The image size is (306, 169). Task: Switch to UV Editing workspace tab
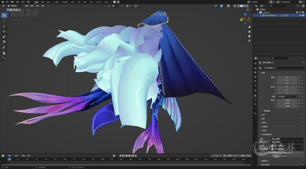56,2
